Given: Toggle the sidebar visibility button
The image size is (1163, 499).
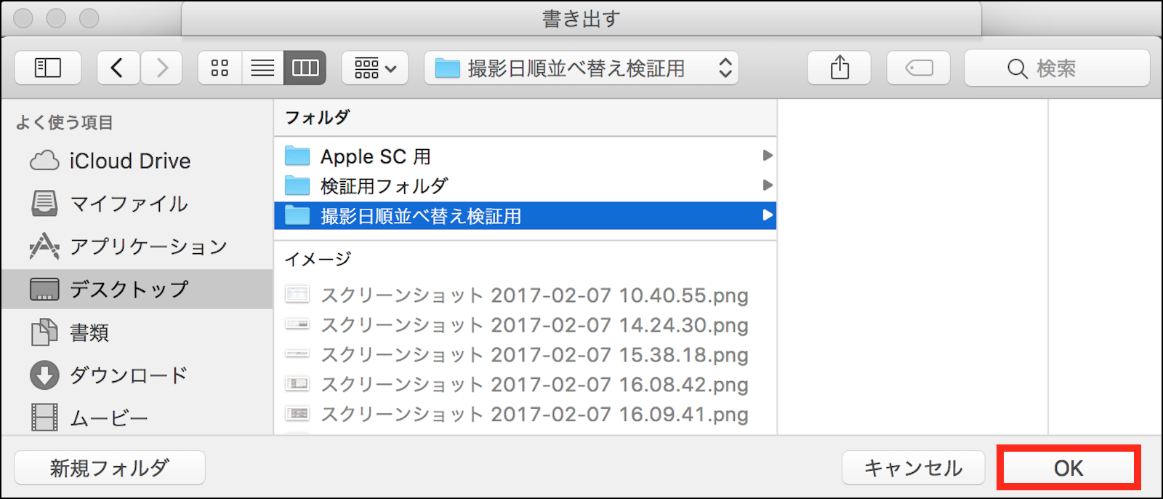Looking at the screenshot, I should tap(48, 68).
